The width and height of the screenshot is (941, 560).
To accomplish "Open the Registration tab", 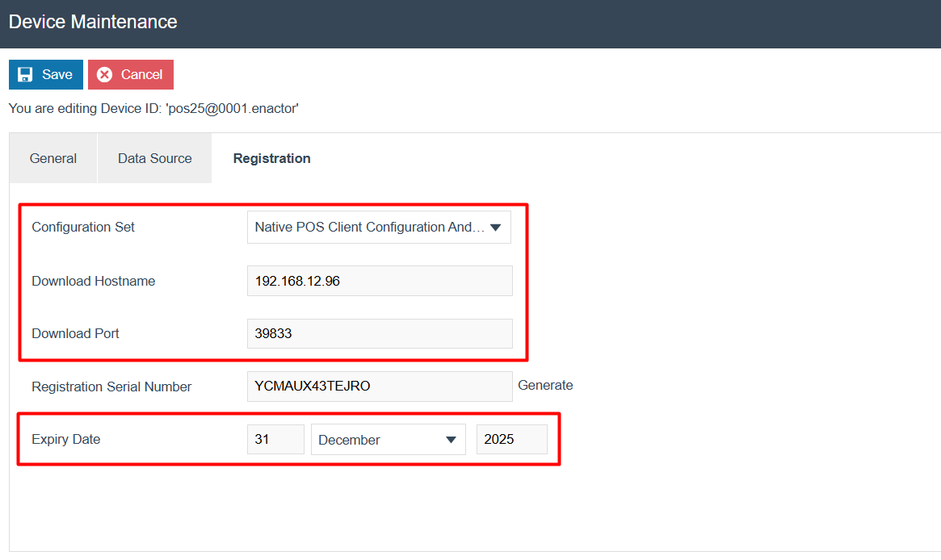I will pos(271,158).
